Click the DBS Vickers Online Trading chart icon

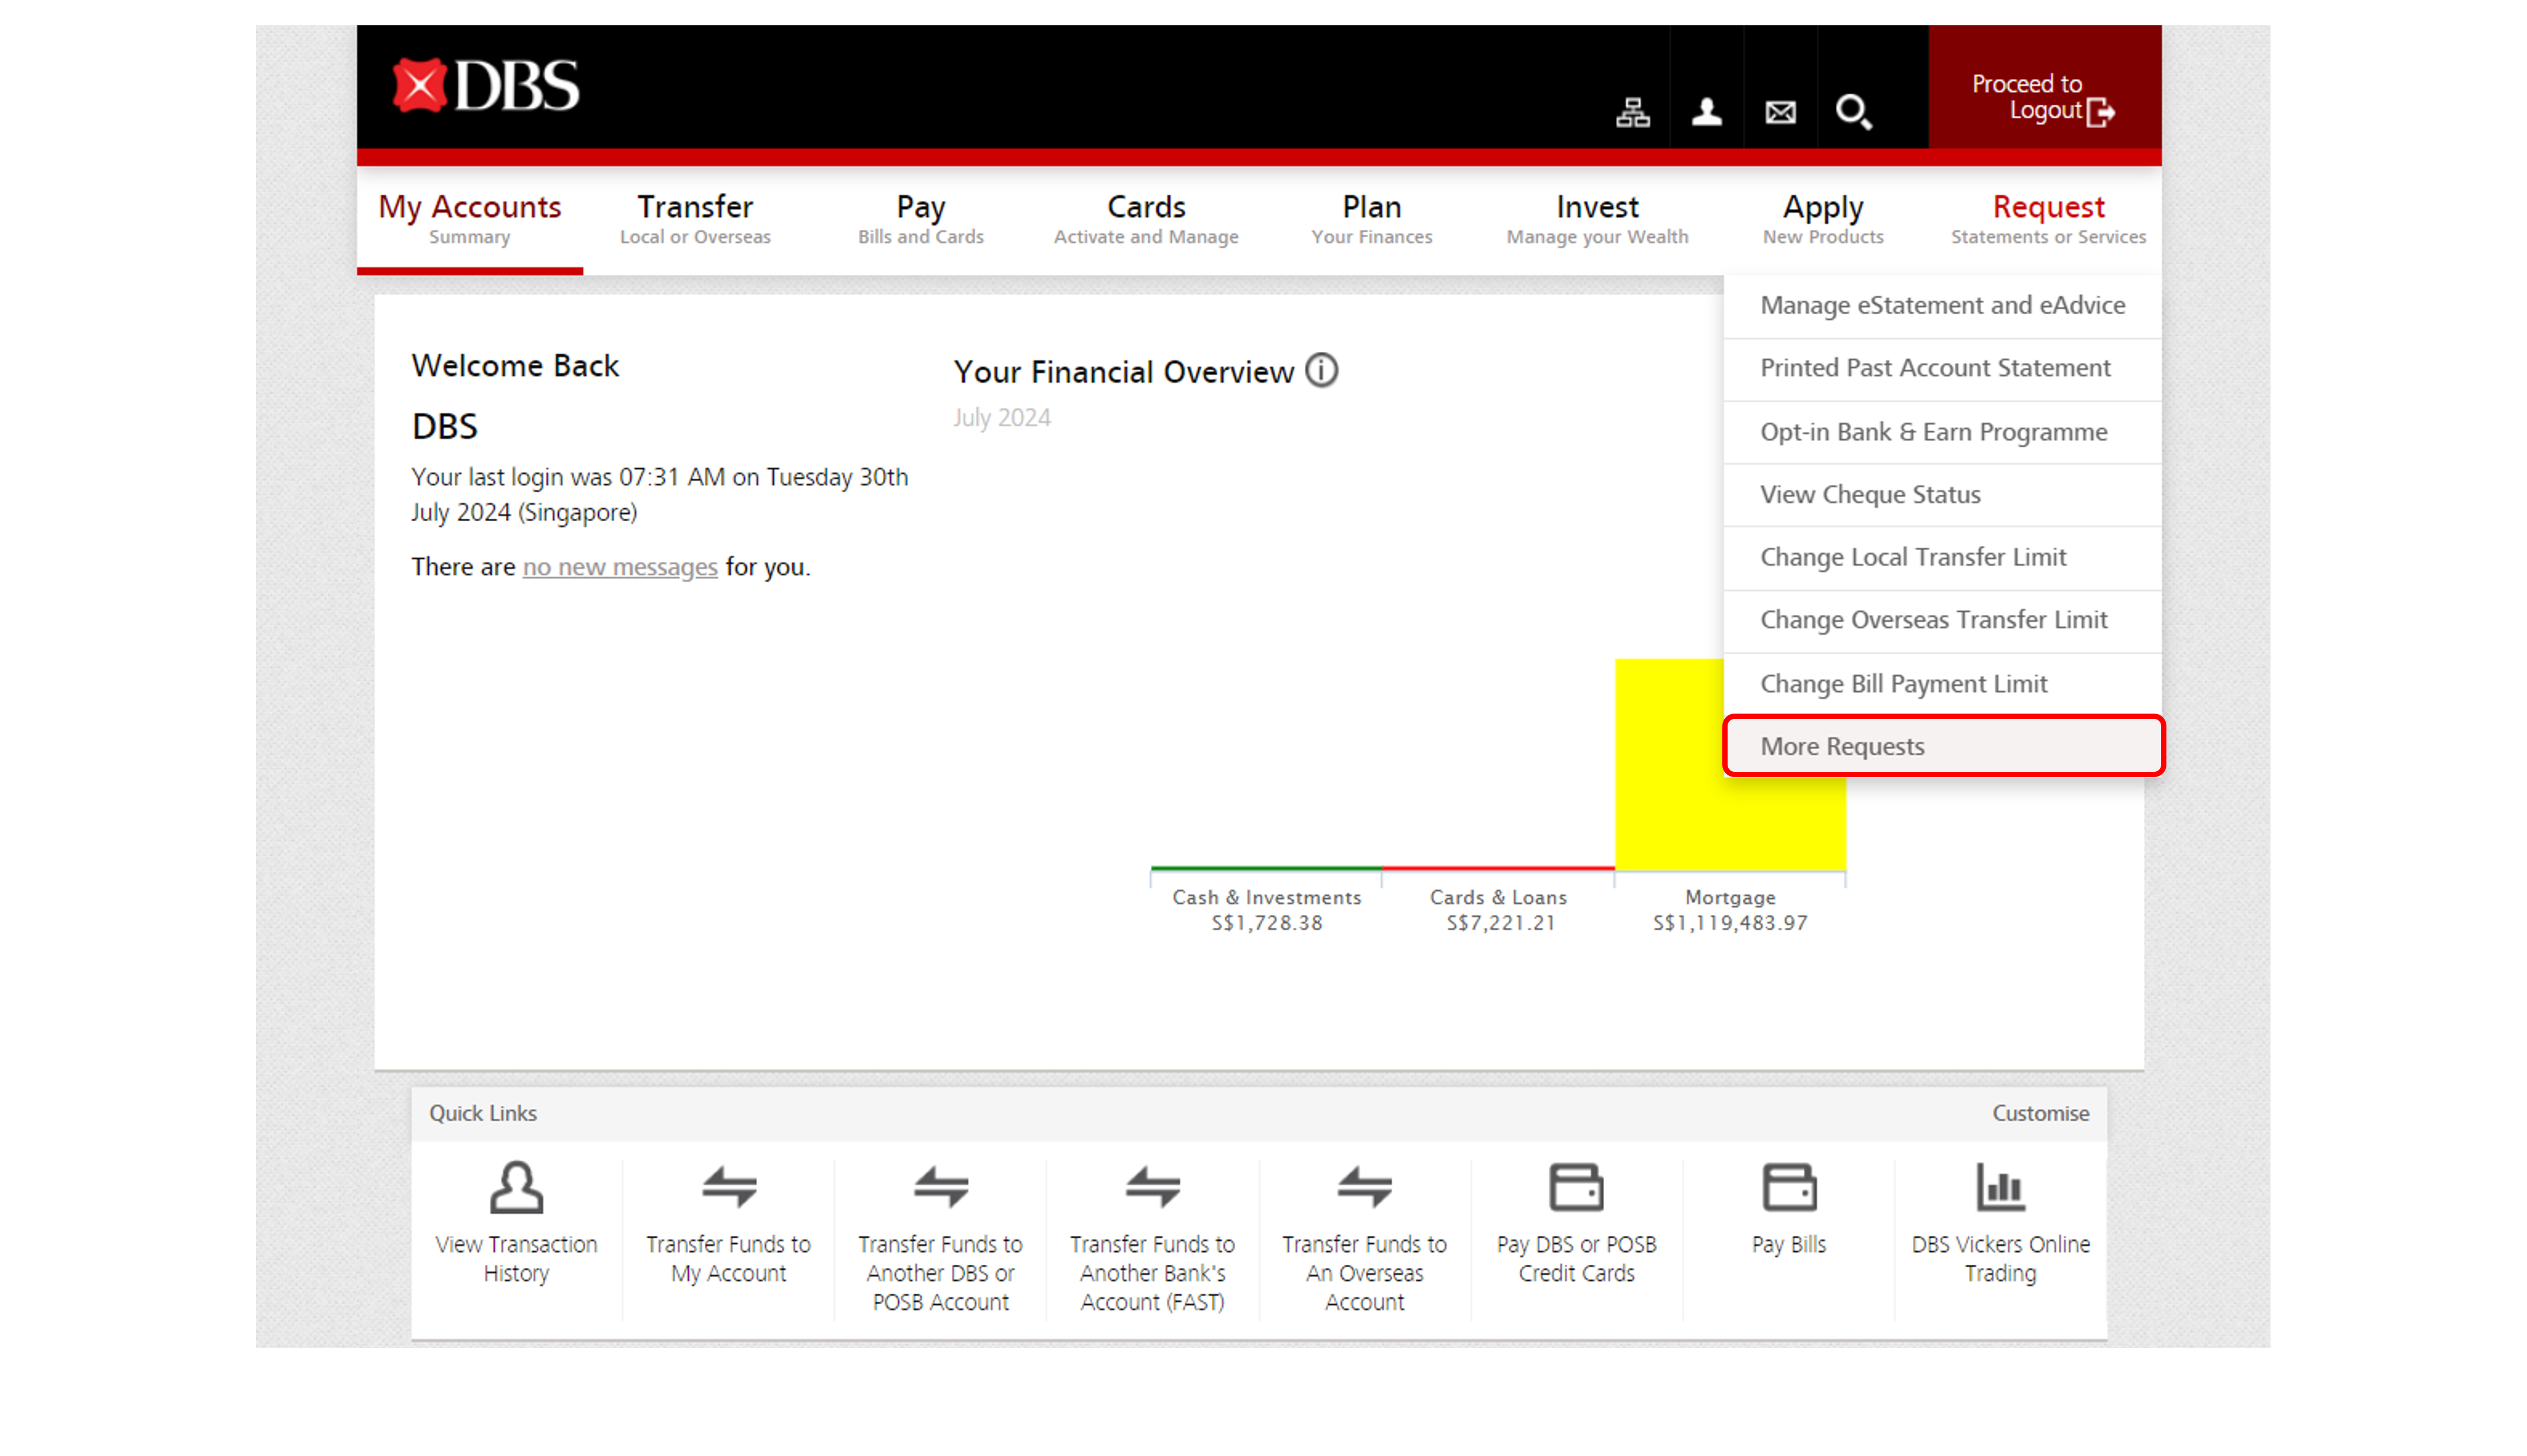point(2000,1187)
